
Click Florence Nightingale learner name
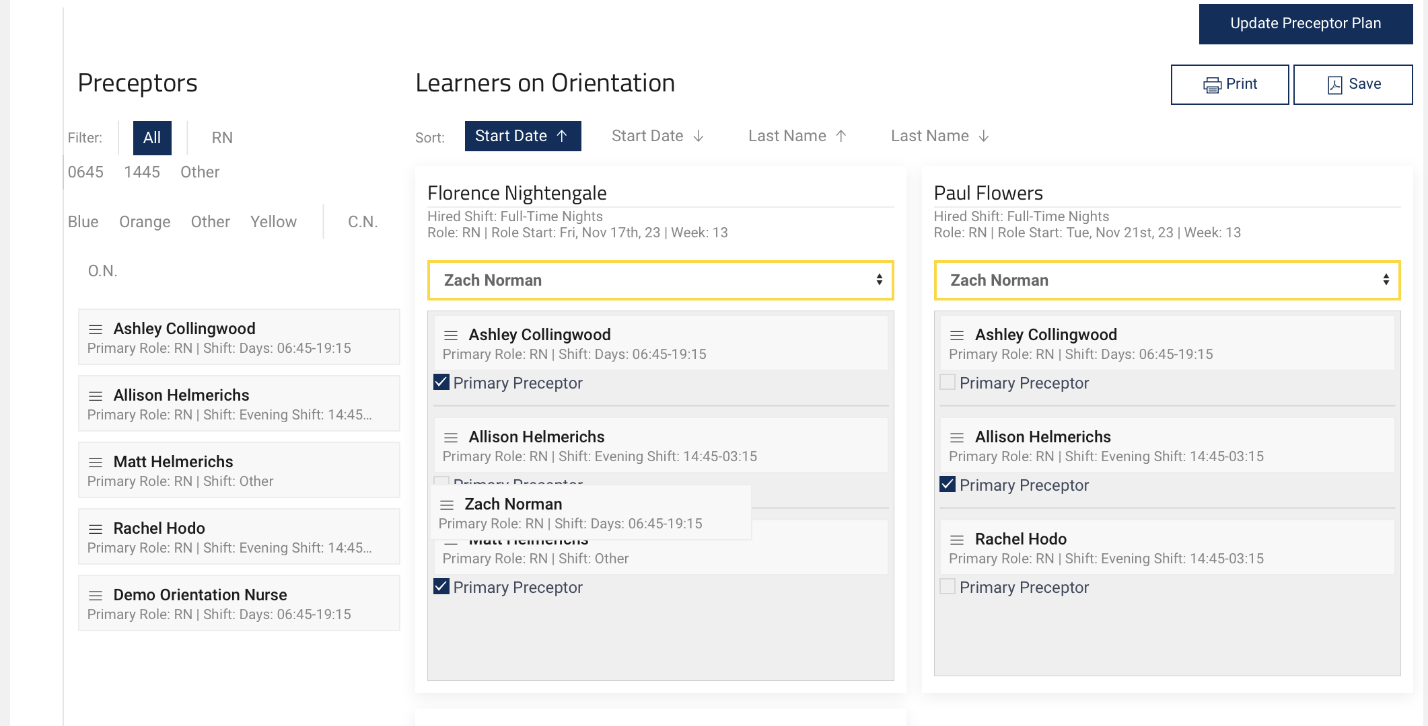coord(517,194)
